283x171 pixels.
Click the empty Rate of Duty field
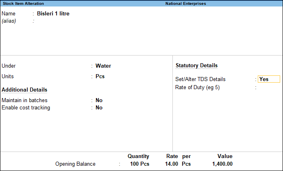click(x=269, y=88)
